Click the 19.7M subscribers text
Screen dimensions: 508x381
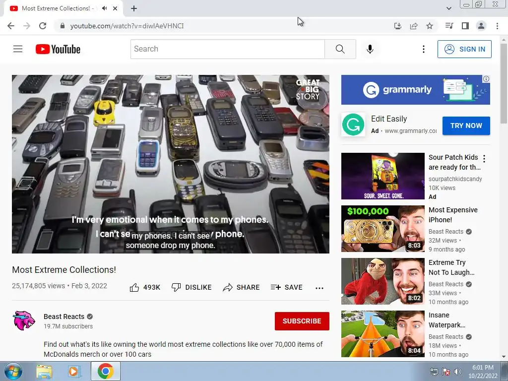click(x=68, y=326)
